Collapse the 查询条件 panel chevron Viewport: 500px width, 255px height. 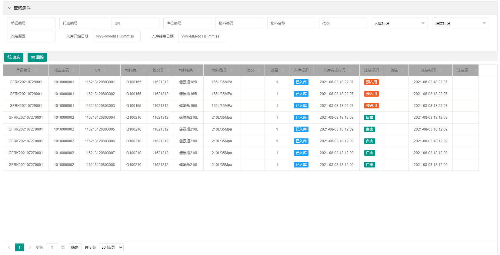click(x=9, y=8)
